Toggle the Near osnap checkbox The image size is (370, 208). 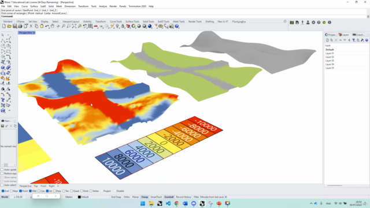pyautogui.click(x=12, y=191)
